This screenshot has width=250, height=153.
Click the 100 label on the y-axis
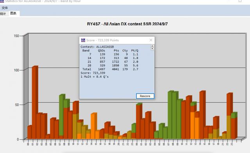(16, 70)
